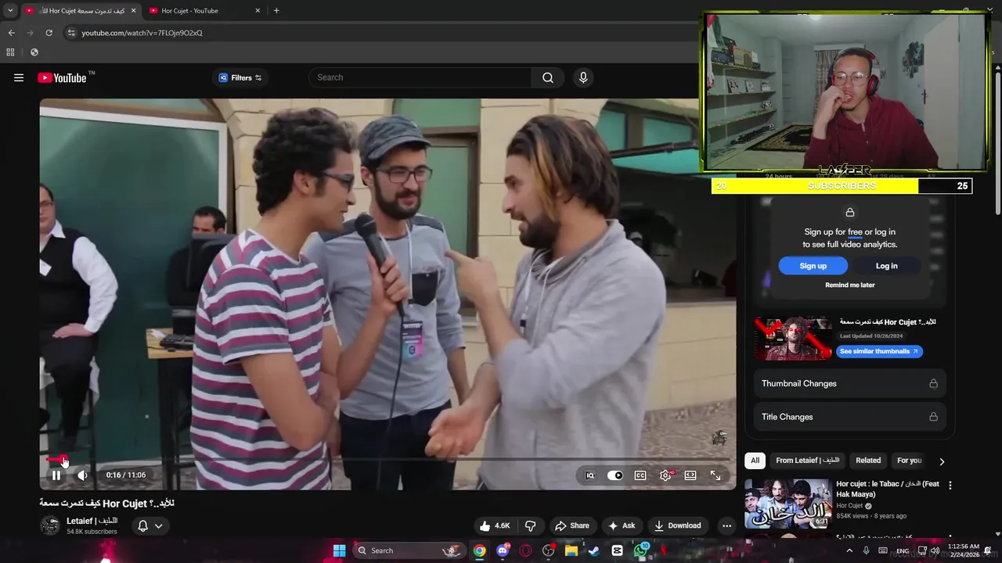View site information icon in address bar
The width and height of the screenshot is (1002, 563).
click(x=71, y=33)
